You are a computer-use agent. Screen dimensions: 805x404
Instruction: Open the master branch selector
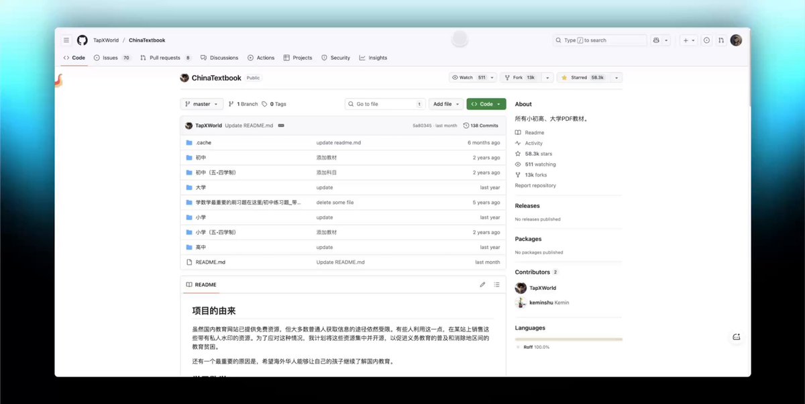[201, 103]
